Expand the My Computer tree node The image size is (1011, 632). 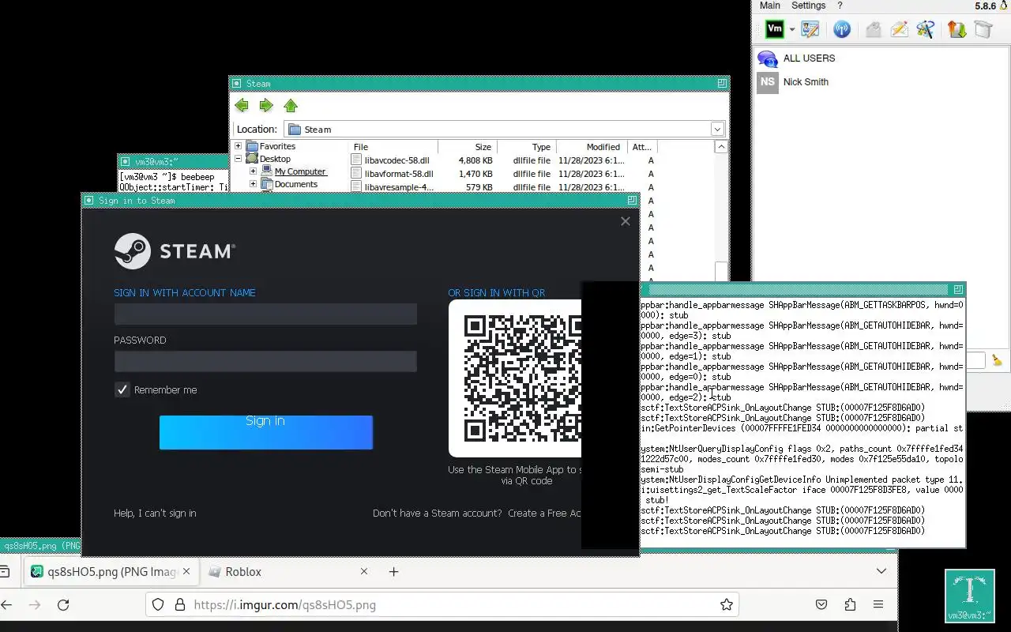[x=253, y=171]
